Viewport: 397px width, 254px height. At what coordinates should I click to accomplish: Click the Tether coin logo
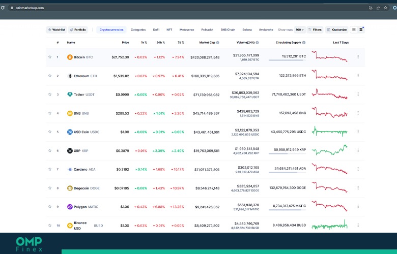coord(70,94)
